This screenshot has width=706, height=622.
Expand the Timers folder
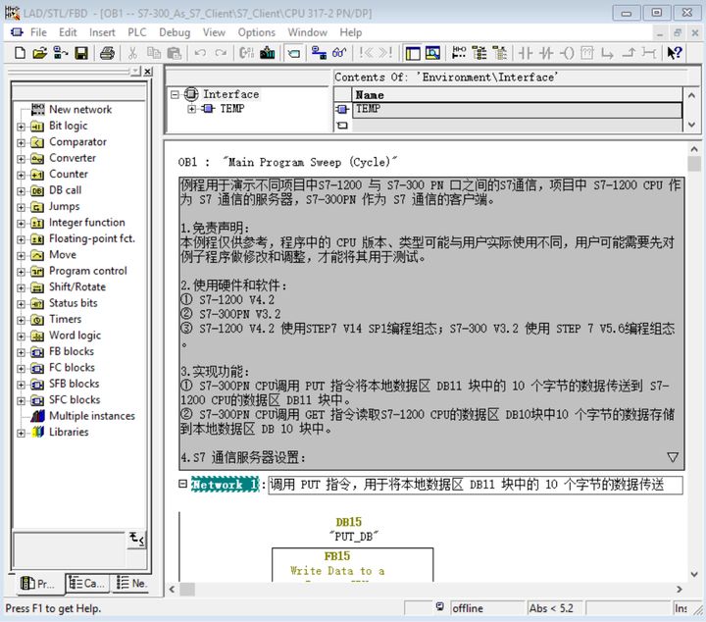click(x=21, y=320)
